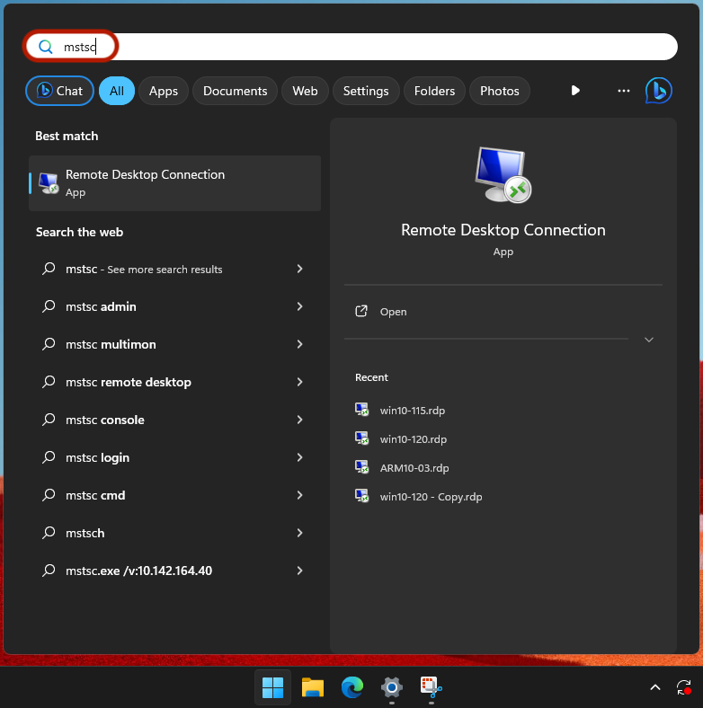The image size is (703, 708).
Task: Click the Open external-link icon
Action: pos(361,311)
